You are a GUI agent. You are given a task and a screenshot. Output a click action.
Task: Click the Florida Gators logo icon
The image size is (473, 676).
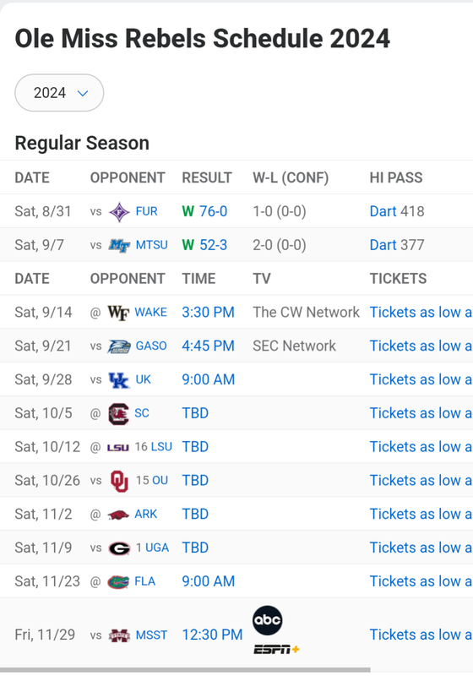click(x=118, y=582)
